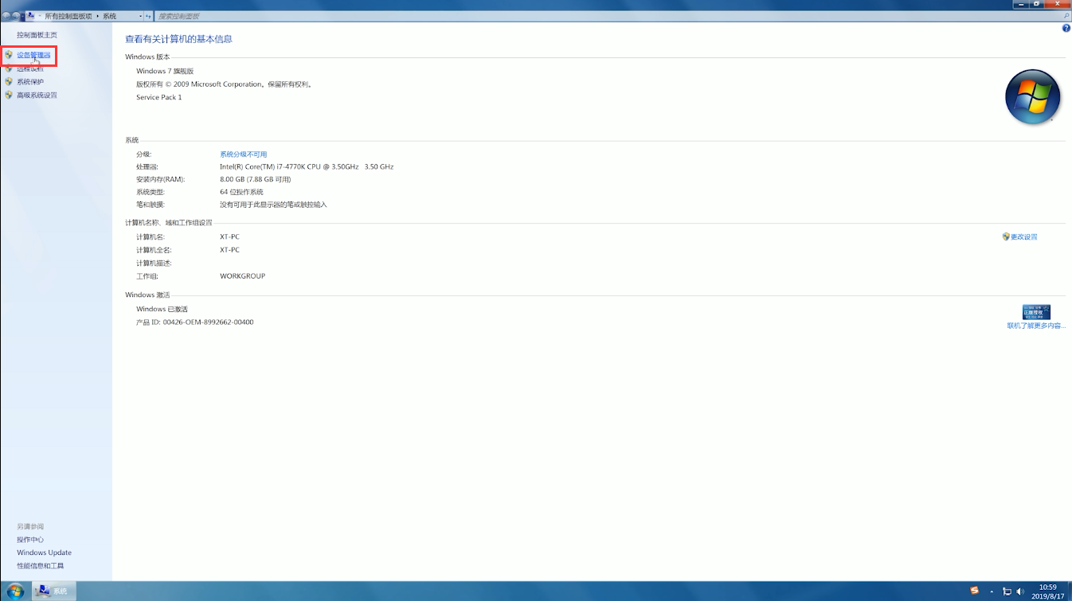Click the WORKGROUP workgroup value

(242, 276)
